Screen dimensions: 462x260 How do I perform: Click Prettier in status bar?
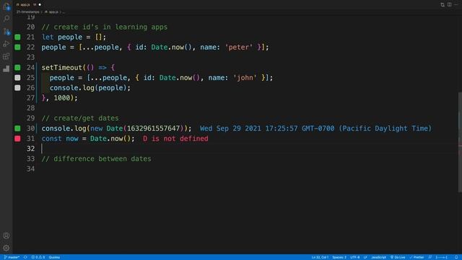click(x=417, y=257)
